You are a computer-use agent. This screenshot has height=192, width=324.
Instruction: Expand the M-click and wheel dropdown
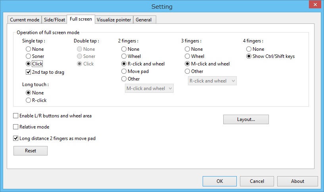[x=149, y=88]
